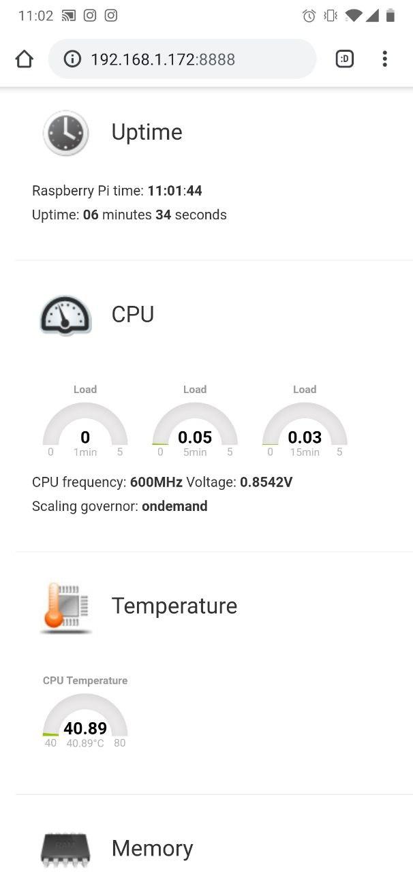Open the tab switcher button
This screenshot has width=413, height=872.
pyautogui.click(x=345, y=59)
